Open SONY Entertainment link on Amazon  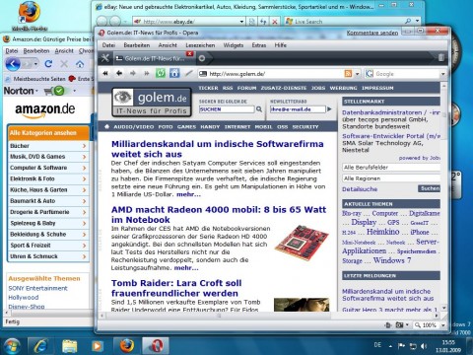(37, 288)
